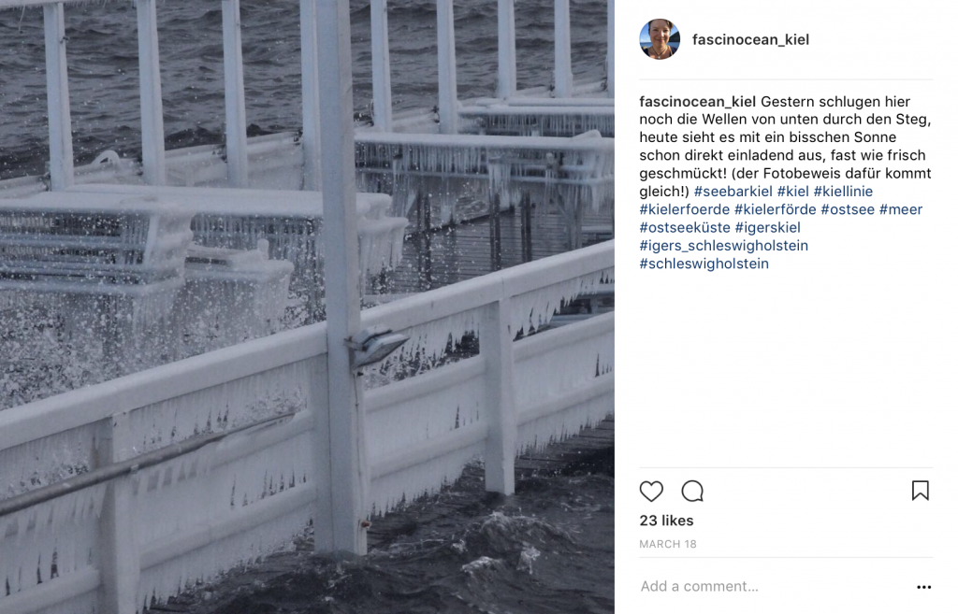Open the #schleswigholstein hashtag
Viewport: 958px width, 614px height.
click(x=704, y=264)
